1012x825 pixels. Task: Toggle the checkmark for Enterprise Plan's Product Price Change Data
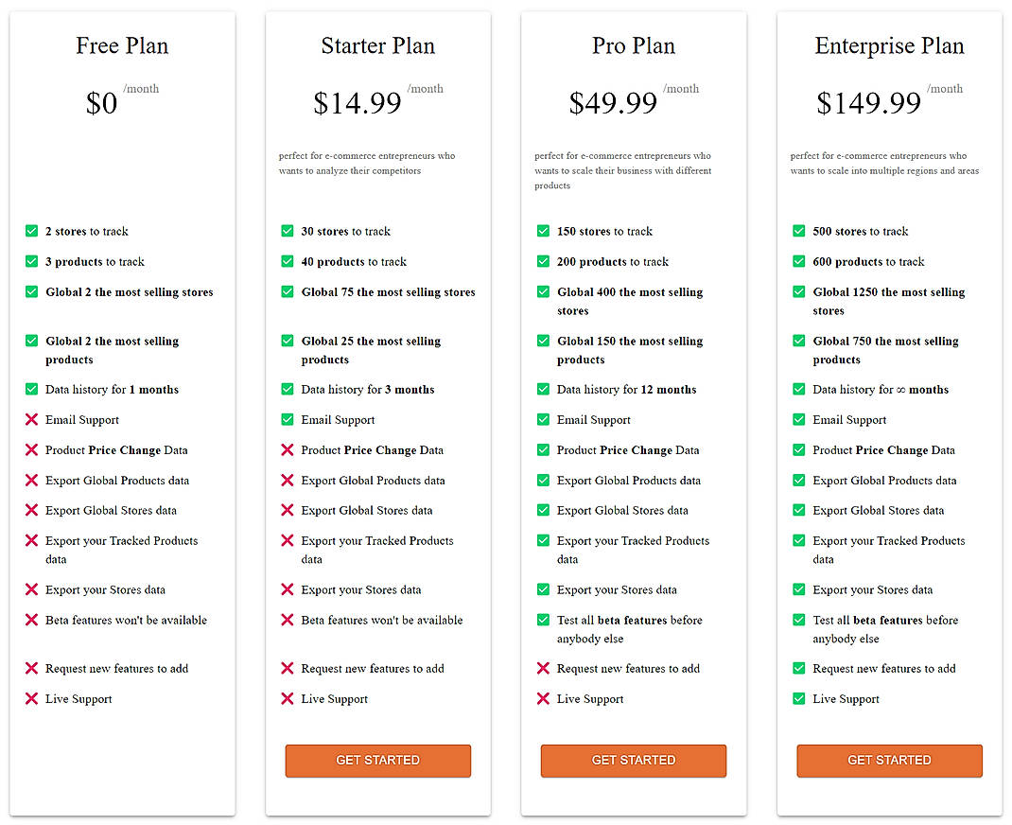tap(799, 449)
